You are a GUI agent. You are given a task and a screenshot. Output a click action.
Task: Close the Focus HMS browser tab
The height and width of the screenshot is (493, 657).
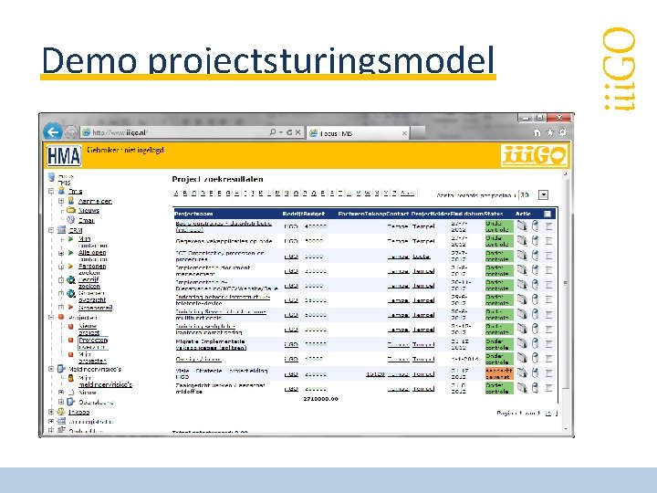point(404,133)
